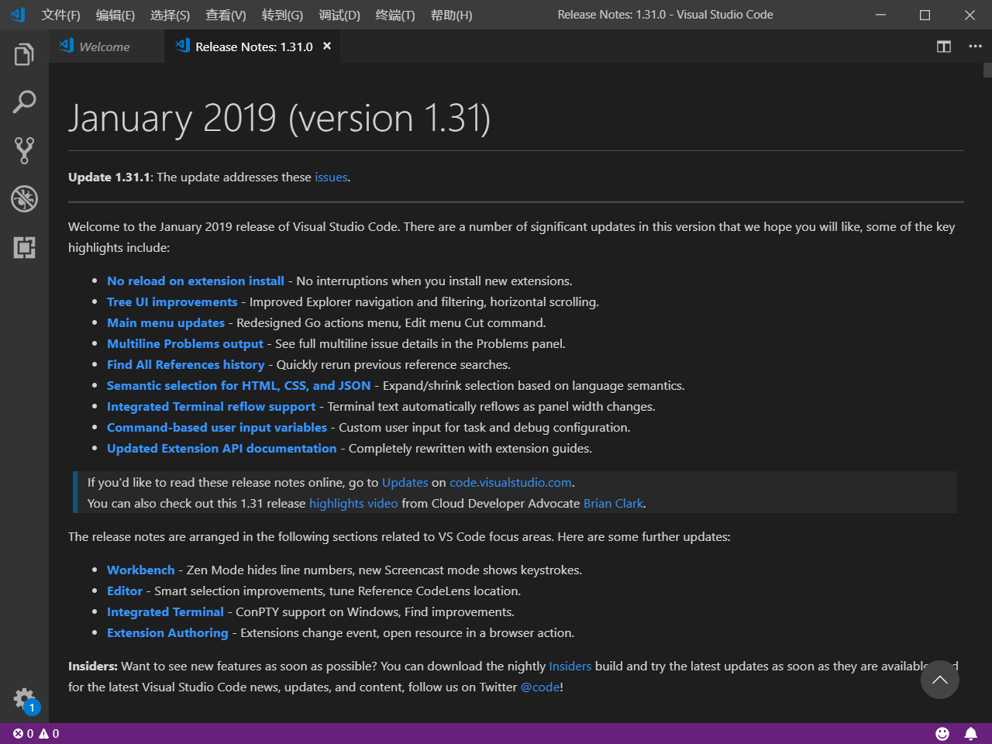Open the Explorer icon in the activity bar
This screenshot has width=992, height=744.
tap(23, 53)
